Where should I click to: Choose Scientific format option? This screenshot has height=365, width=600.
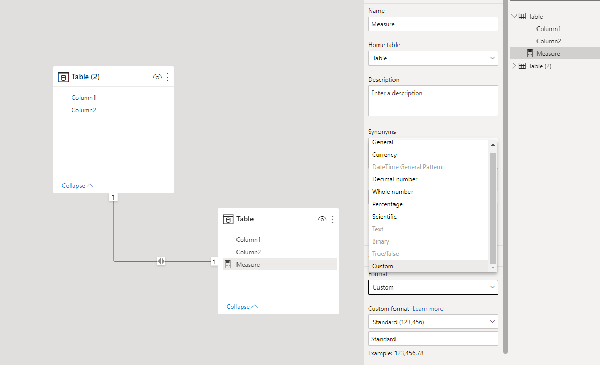429,217
